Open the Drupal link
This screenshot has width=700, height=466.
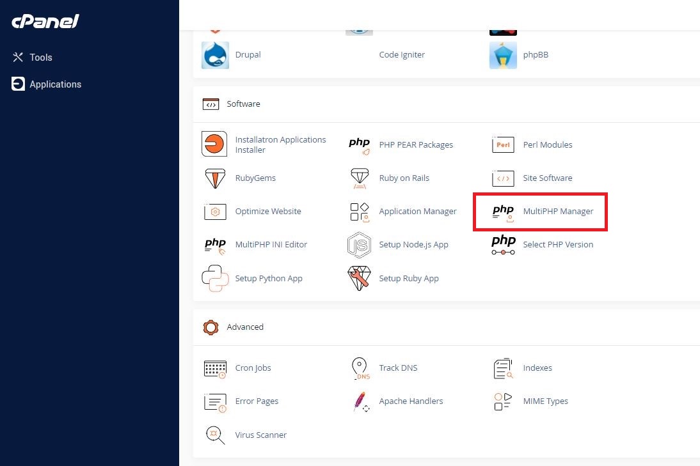point(248,54)
